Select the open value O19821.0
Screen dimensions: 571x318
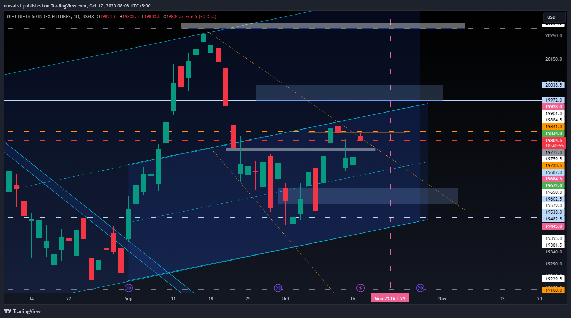coord(106,17)
